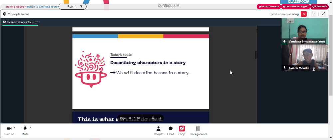Click the PDF page number 11 field
The height and width of the screenshot is (140, 333).
pyautogui.click(x=130, y=118)
